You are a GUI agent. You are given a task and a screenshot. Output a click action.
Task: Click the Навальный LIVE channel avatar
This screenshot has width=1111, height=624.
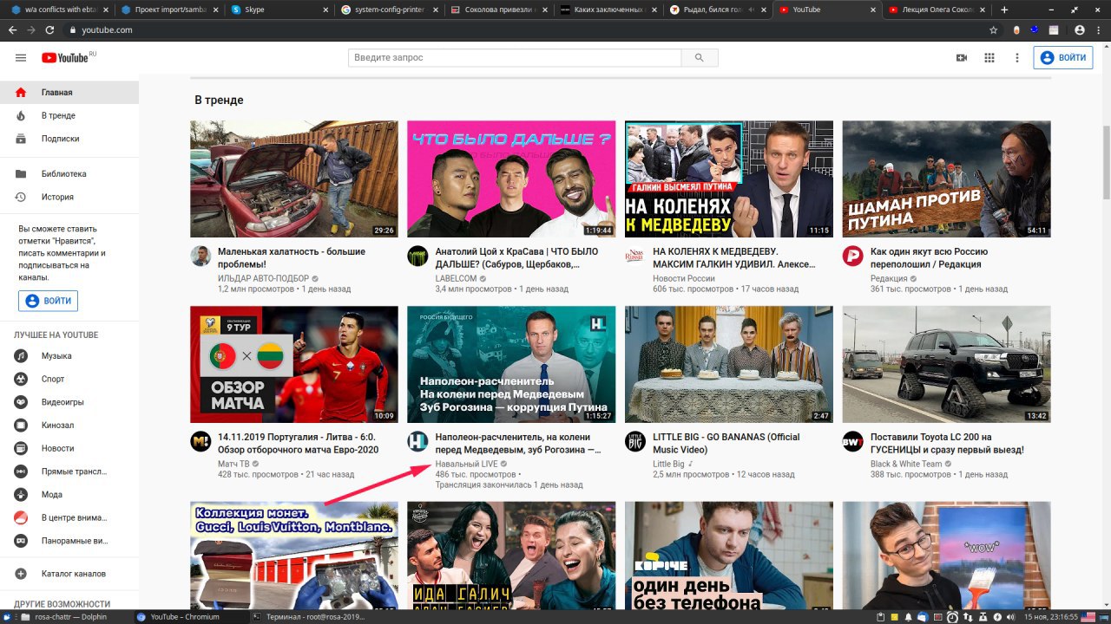[x=417, y=441]
